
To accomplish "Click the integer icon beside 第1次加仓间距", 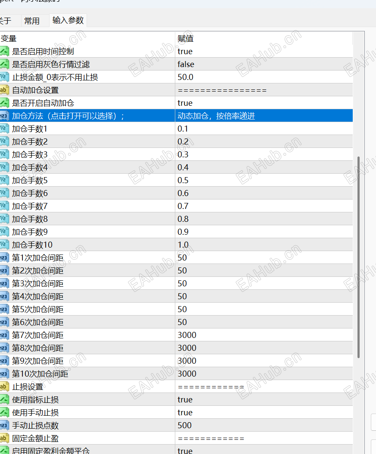I will coord(4,258).
